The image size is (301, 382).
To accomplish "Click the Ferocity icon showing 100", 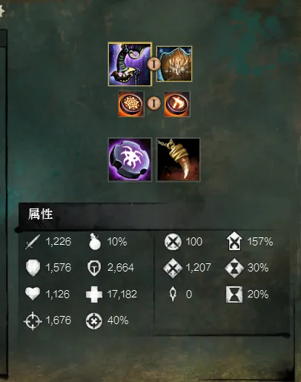I will (x=173, y=242).
